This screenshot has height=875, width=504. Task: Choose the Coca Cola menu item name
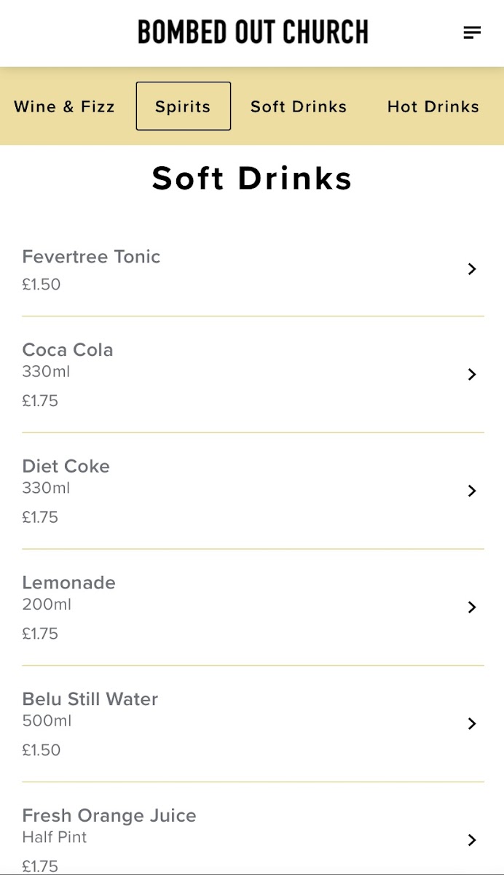(x=68, y=350)
